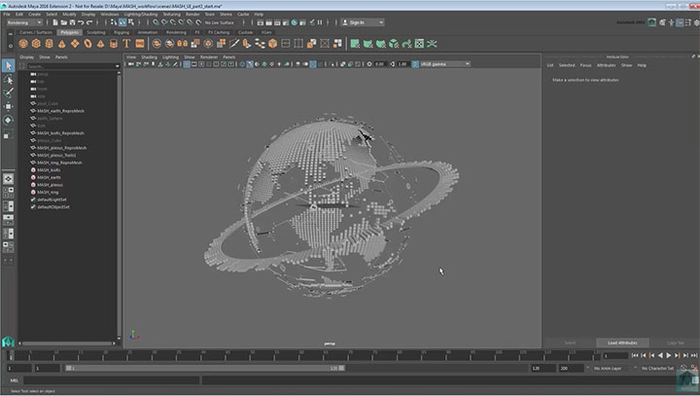Create a polygon sphere from shelf
The height and width of the screenshot is (396, 700).
[23, 44]
